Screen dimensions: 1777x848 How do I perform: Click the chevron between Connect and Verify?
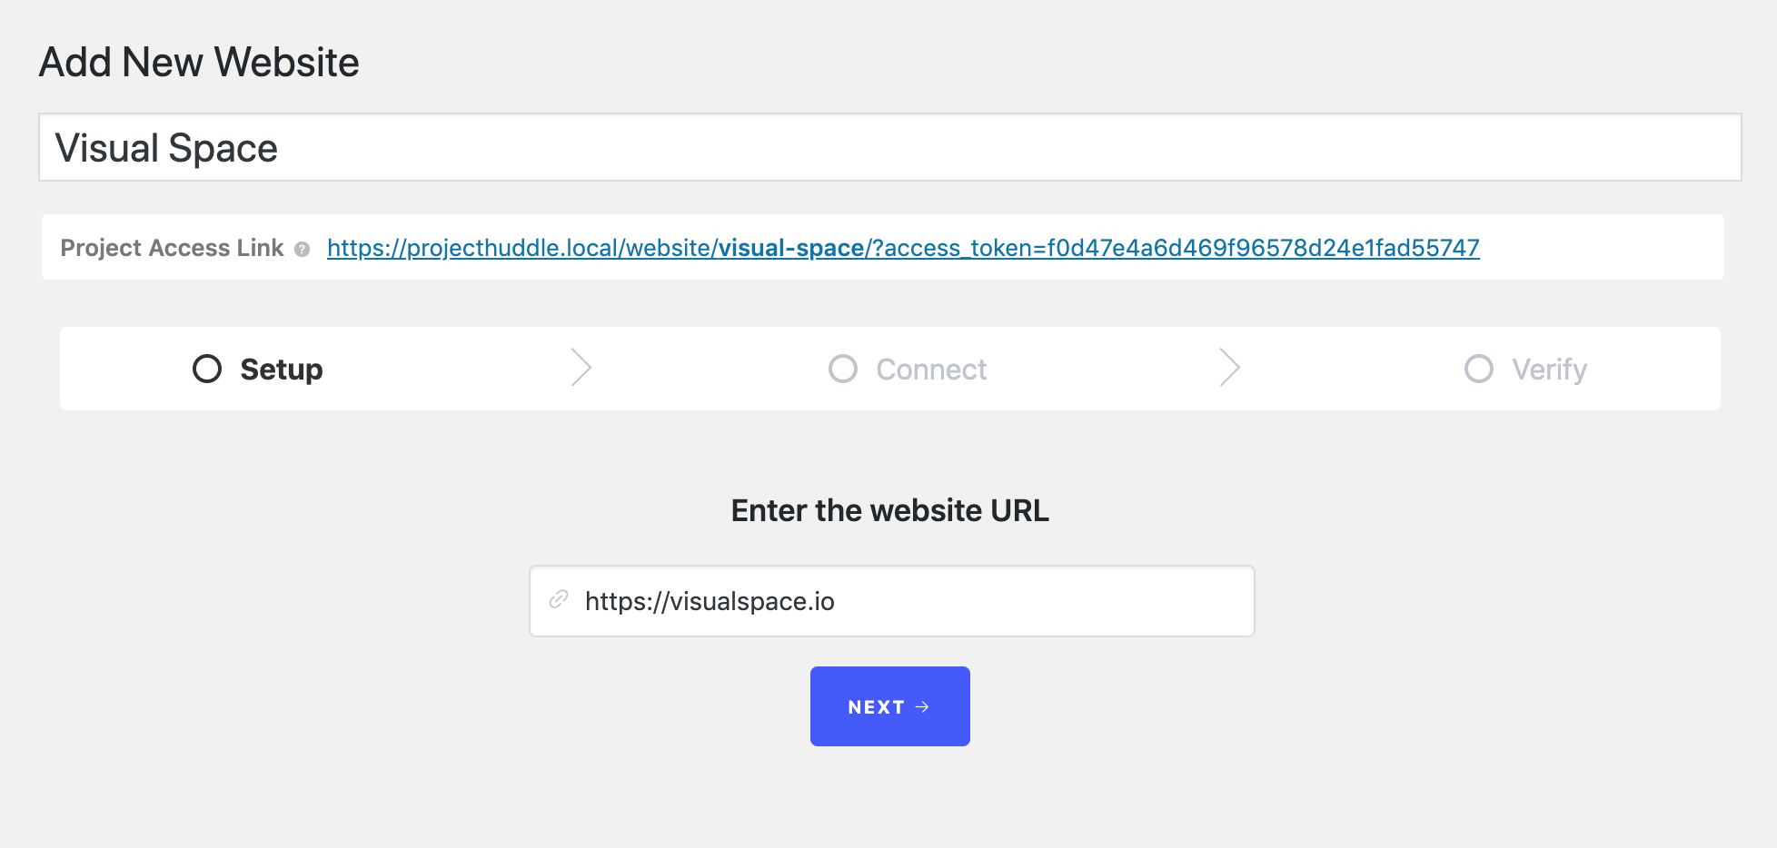pyautogui.click(x=1229, y=368)
